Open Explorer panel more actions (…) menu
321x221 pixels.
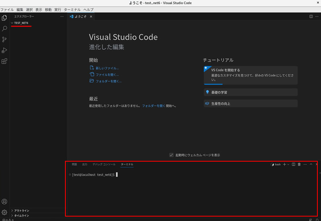tap(62, 16)
